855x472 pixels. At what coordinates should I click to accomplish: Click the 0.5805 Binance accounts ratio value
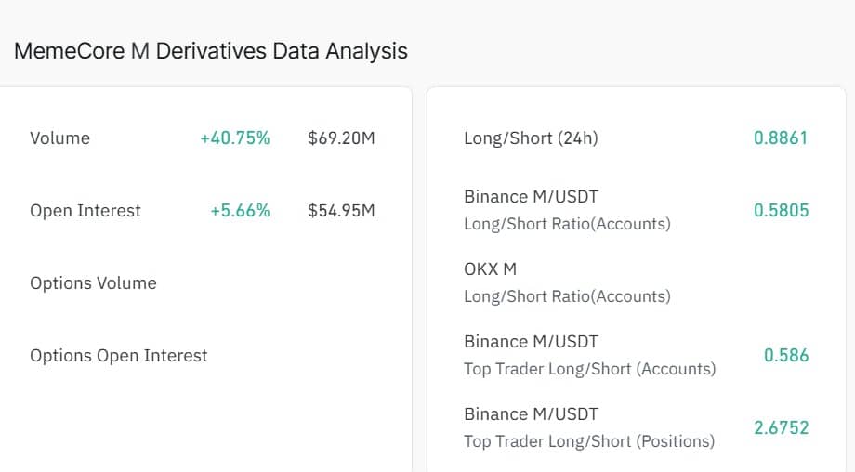[x=781, y=211]
